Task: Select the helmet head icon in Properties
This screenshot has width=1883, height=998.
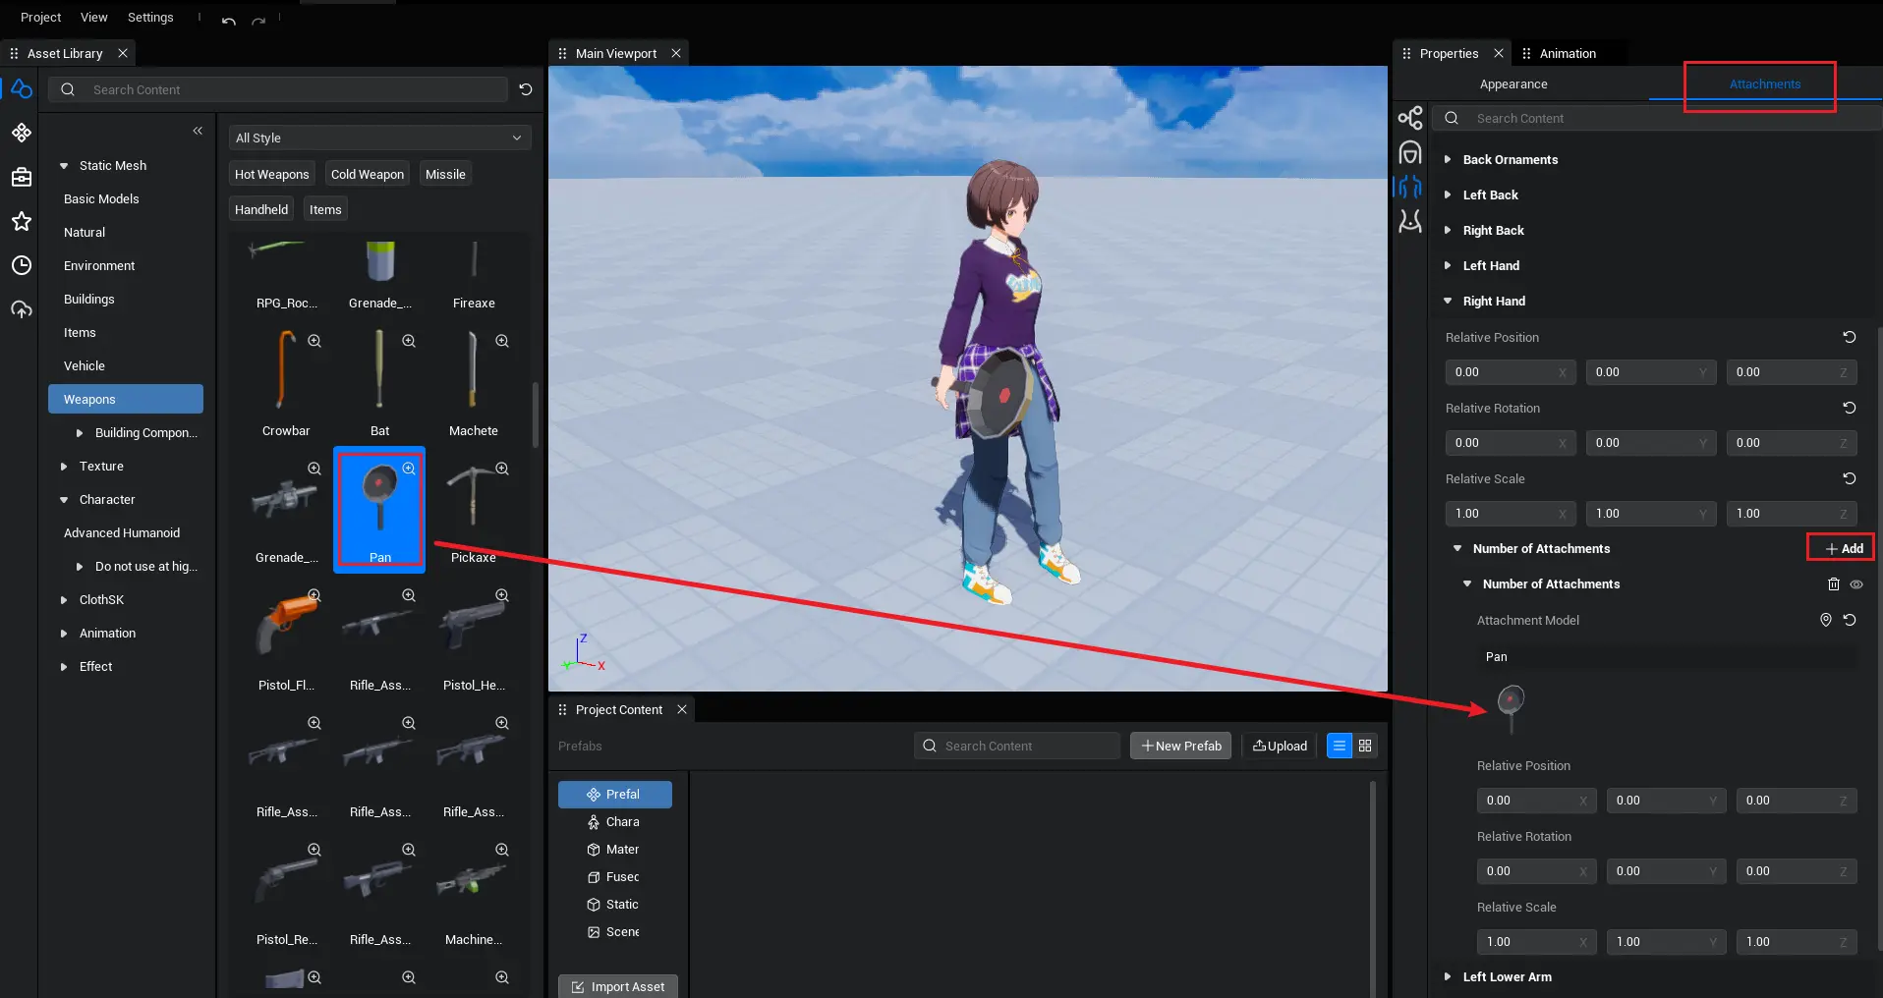Action: coord(1410,152)
